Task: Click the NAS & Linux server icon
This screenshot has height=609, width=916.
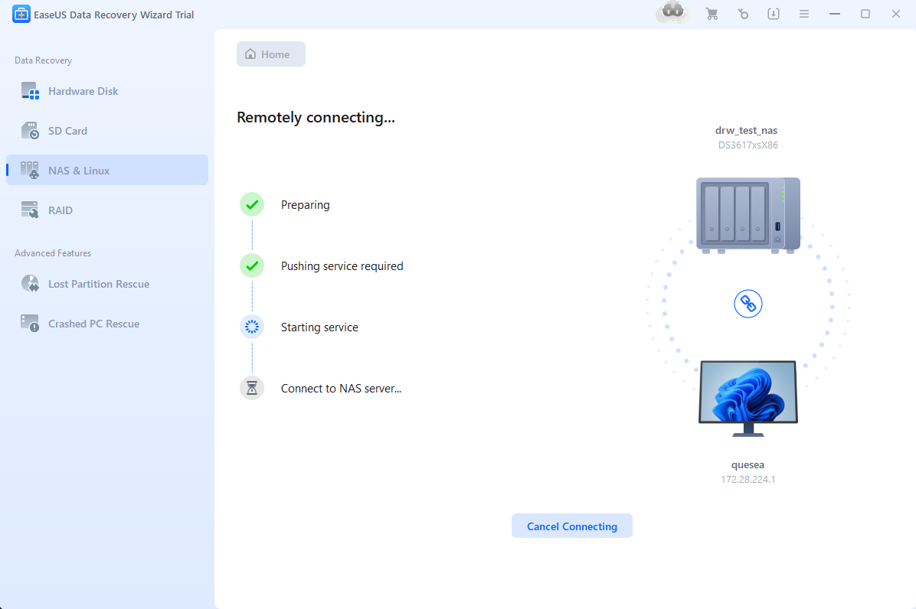Action: click(30, 171)
